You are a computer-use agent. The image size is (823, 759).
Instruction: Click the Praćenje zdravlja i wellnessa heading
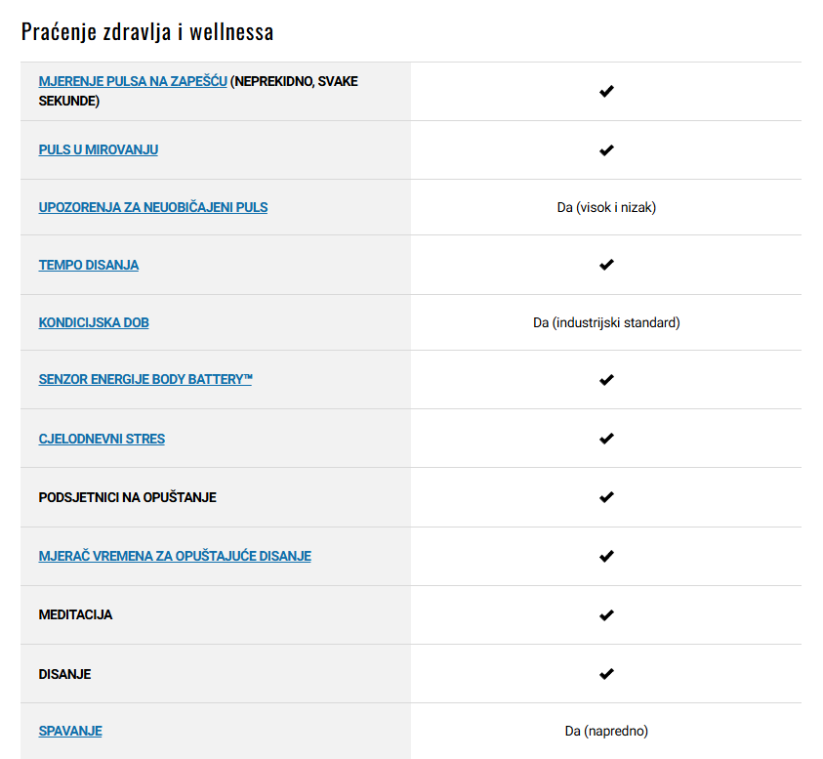[147, 32]
